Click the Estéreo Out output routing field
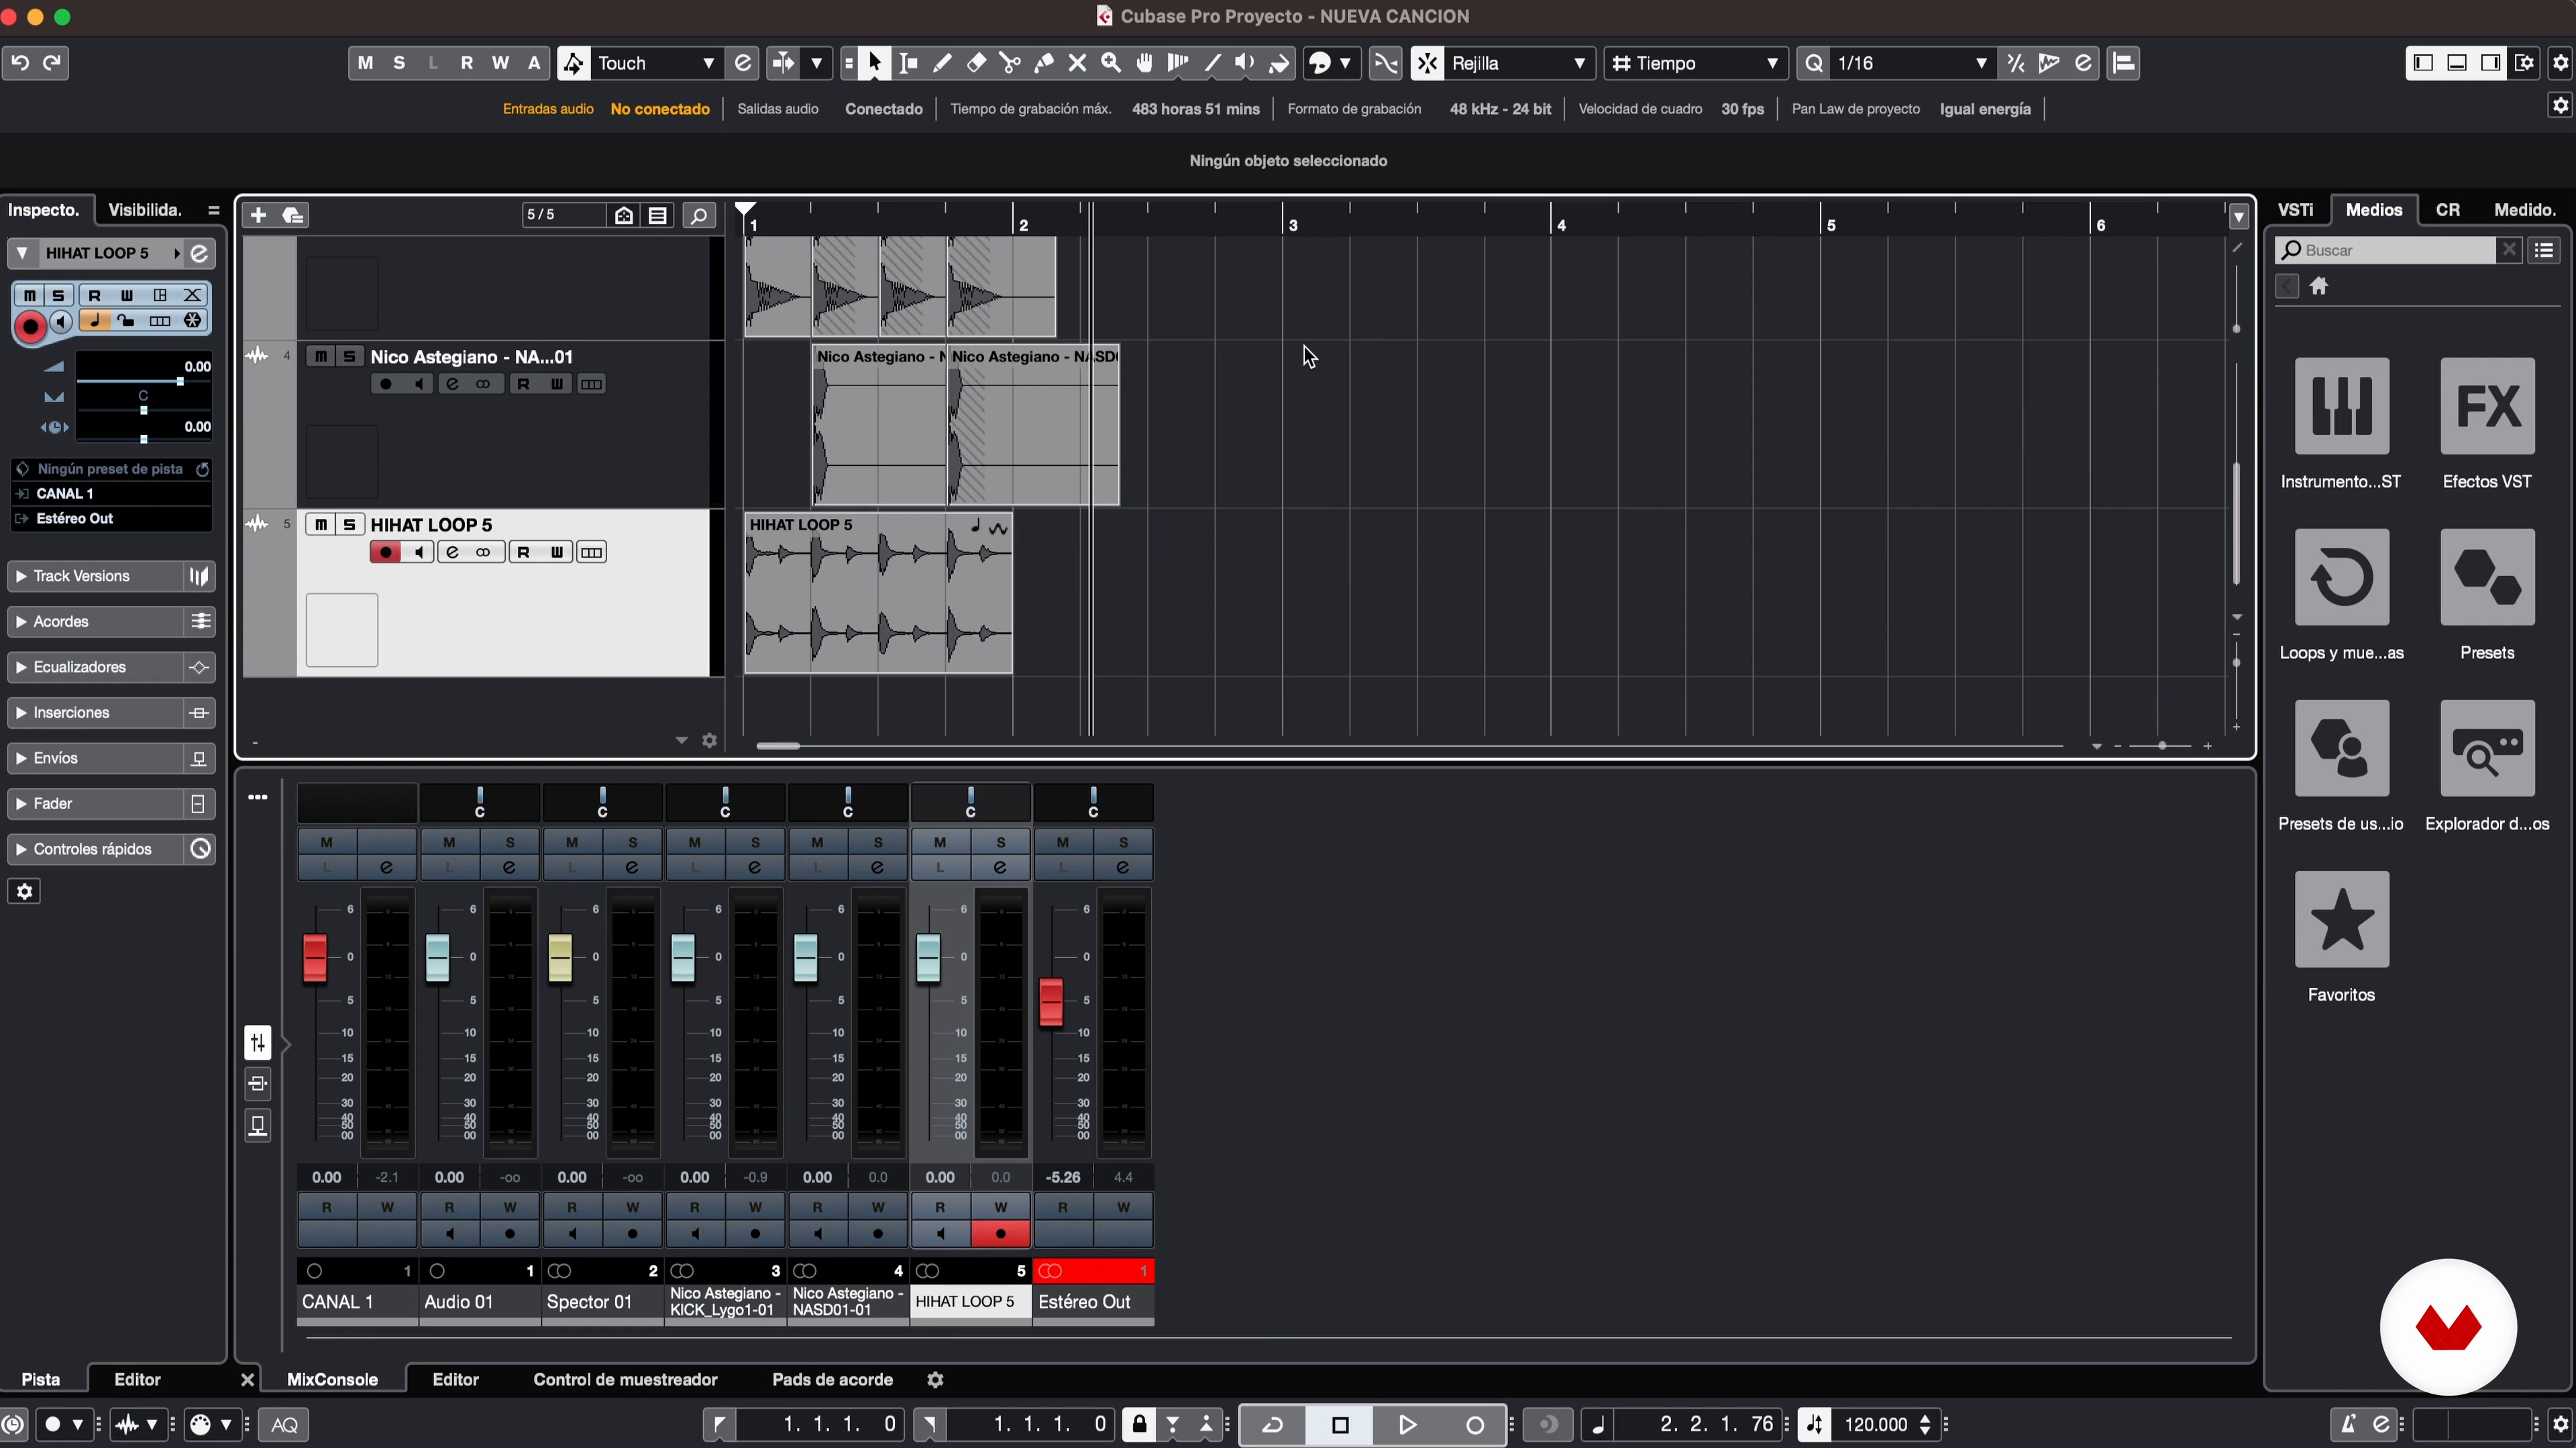The image size is (2576, 1448). point(111,519)
